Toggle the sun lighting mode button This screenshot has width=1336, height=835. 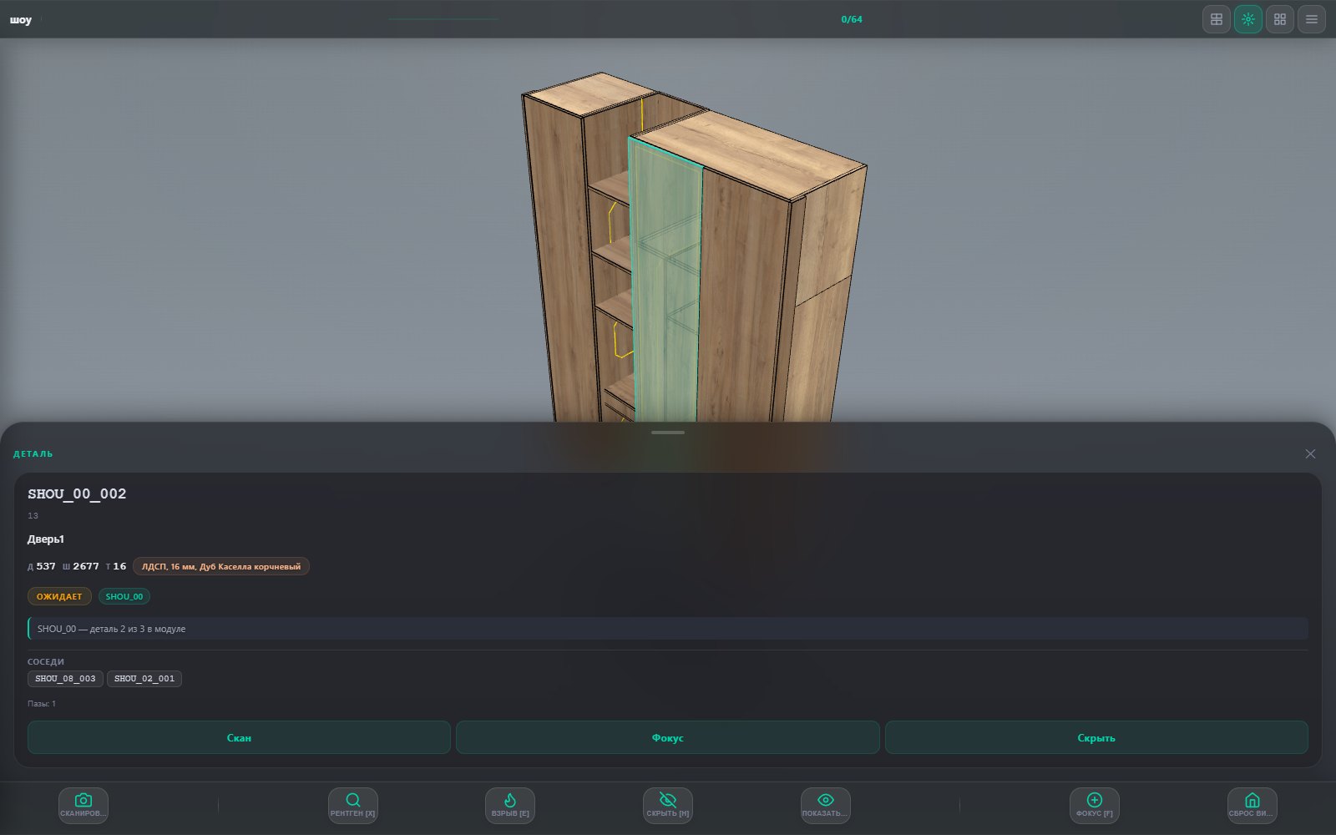(x=1248, y=19)
